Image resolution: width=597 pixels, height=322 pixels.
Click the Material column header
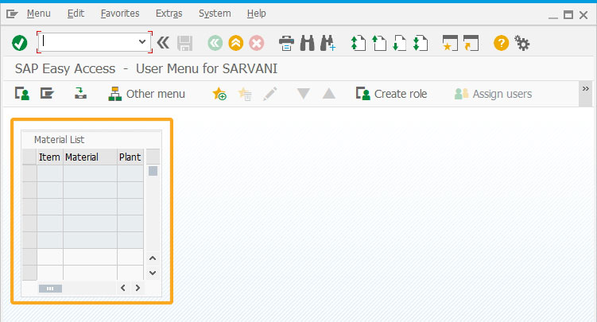(91, 157)
